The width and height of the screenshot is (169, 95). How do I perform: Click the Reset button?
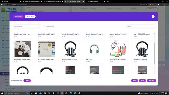click(x=27, y=80)
